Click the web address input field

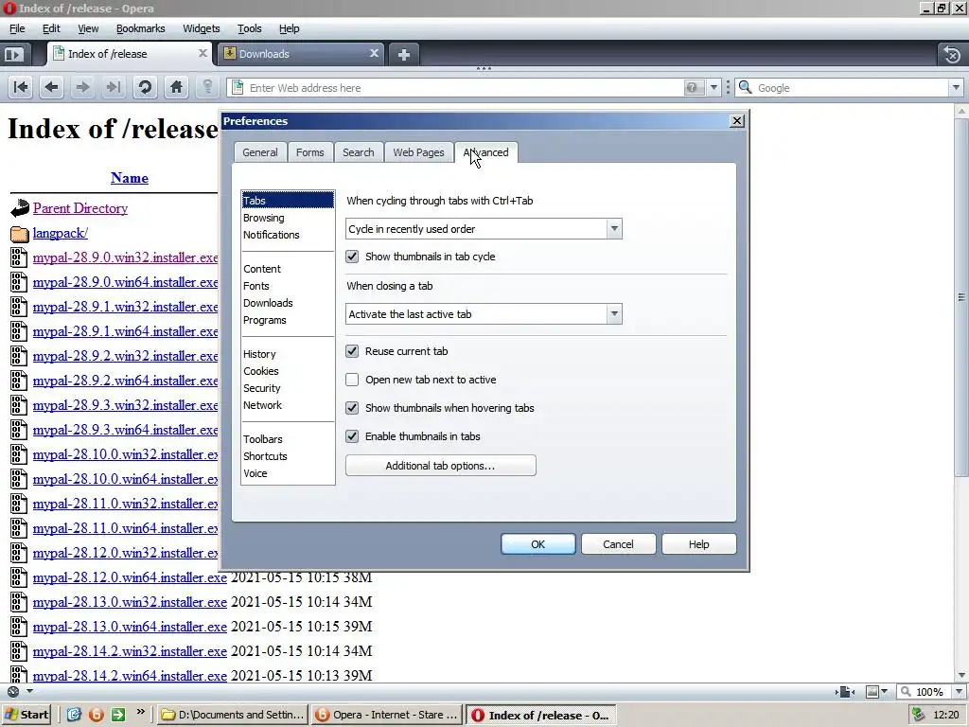coord(464,88)
